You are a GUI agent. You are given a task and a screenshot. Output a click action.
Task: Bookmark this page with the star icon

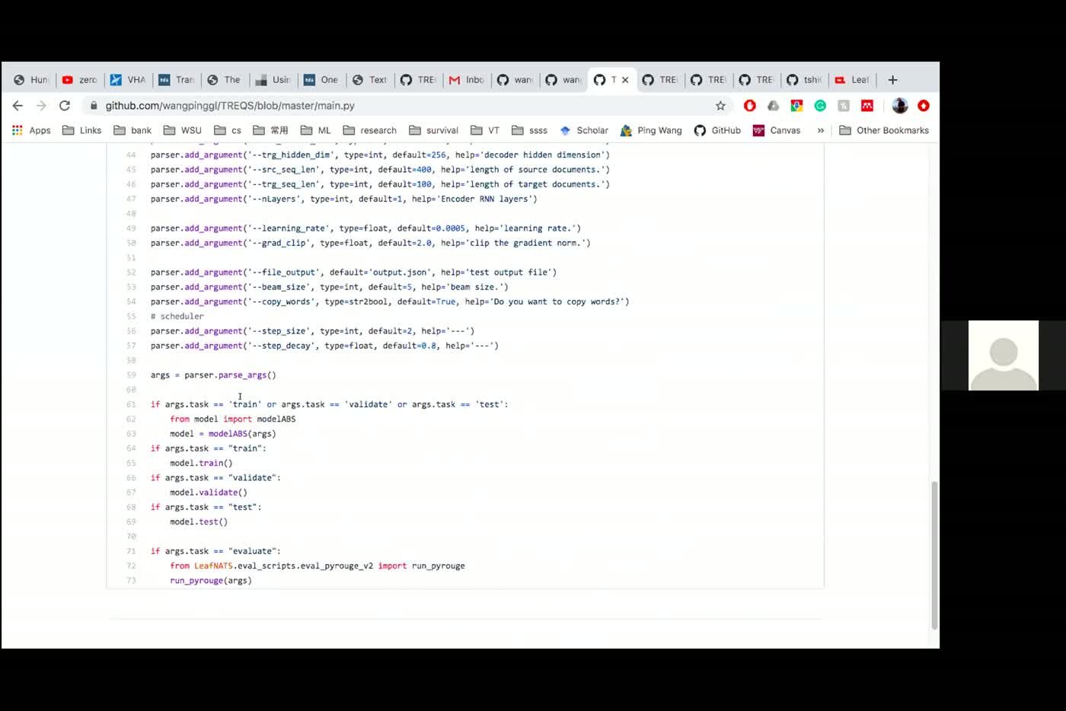tap(720, 106)
